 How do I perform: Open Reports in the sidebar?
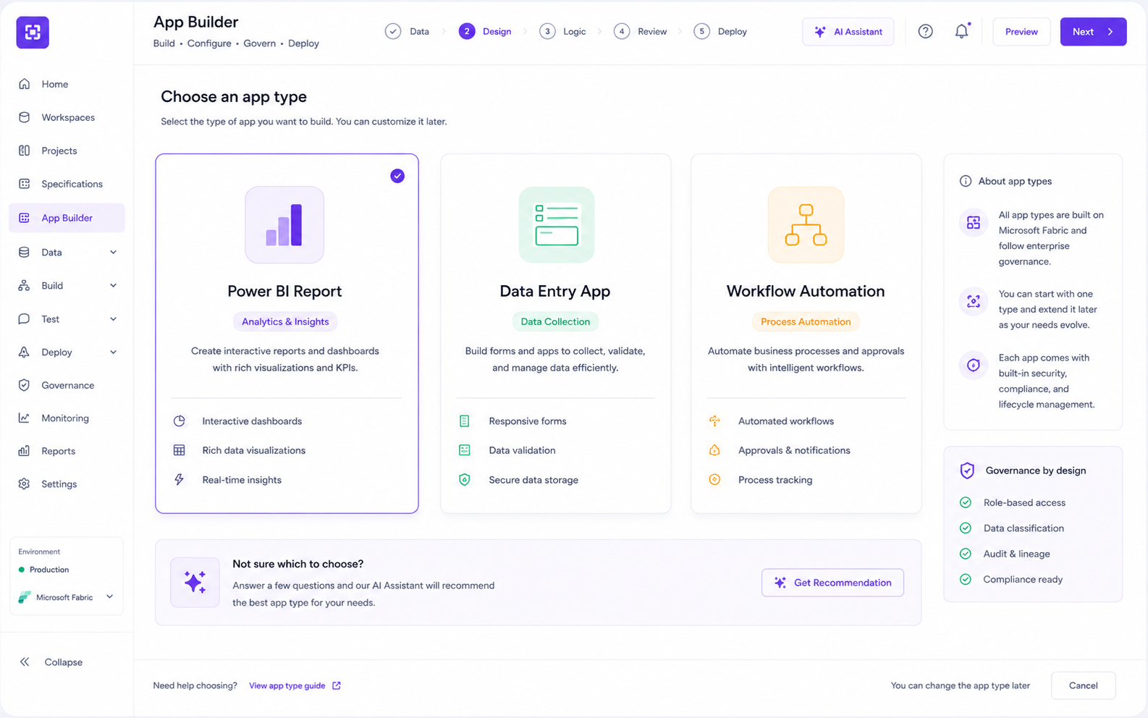[67, 451]
